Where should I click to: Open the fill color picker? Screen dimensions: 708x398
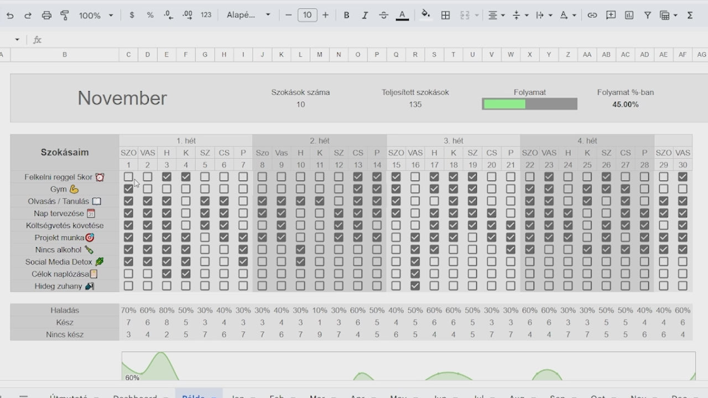pyautogui.click(x=425, y=15)
